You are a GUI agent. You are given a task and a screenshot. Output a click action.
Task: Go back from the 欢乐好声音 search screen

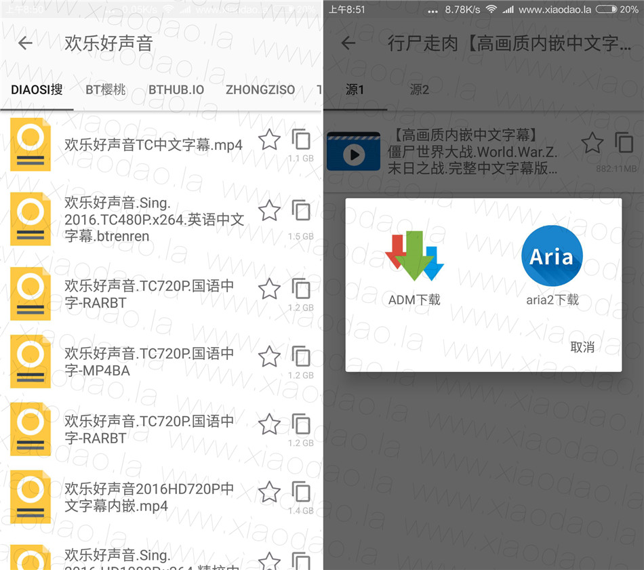click(x=26, y=43)
